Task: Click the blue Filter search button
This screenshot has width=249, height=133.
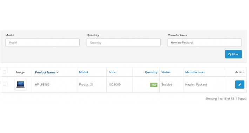Action: click(233, 54)
